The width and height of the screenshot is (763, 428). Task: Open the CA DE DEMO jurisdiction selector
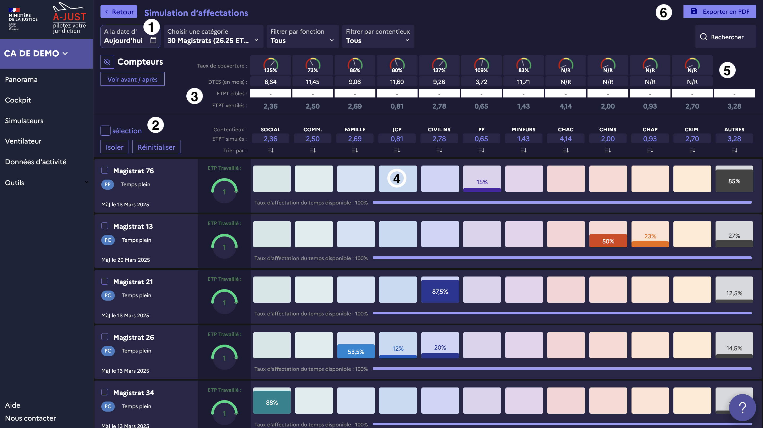[36, 53]
